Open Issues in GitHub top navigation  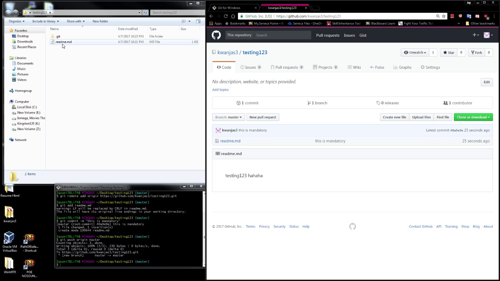point(349,35)
